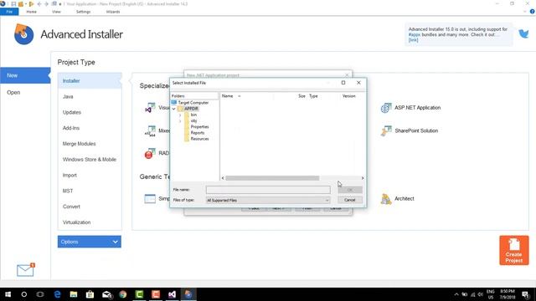The image size is (536, 301).
Task: Open the File ribbon tab
Action: pos(9,12)
